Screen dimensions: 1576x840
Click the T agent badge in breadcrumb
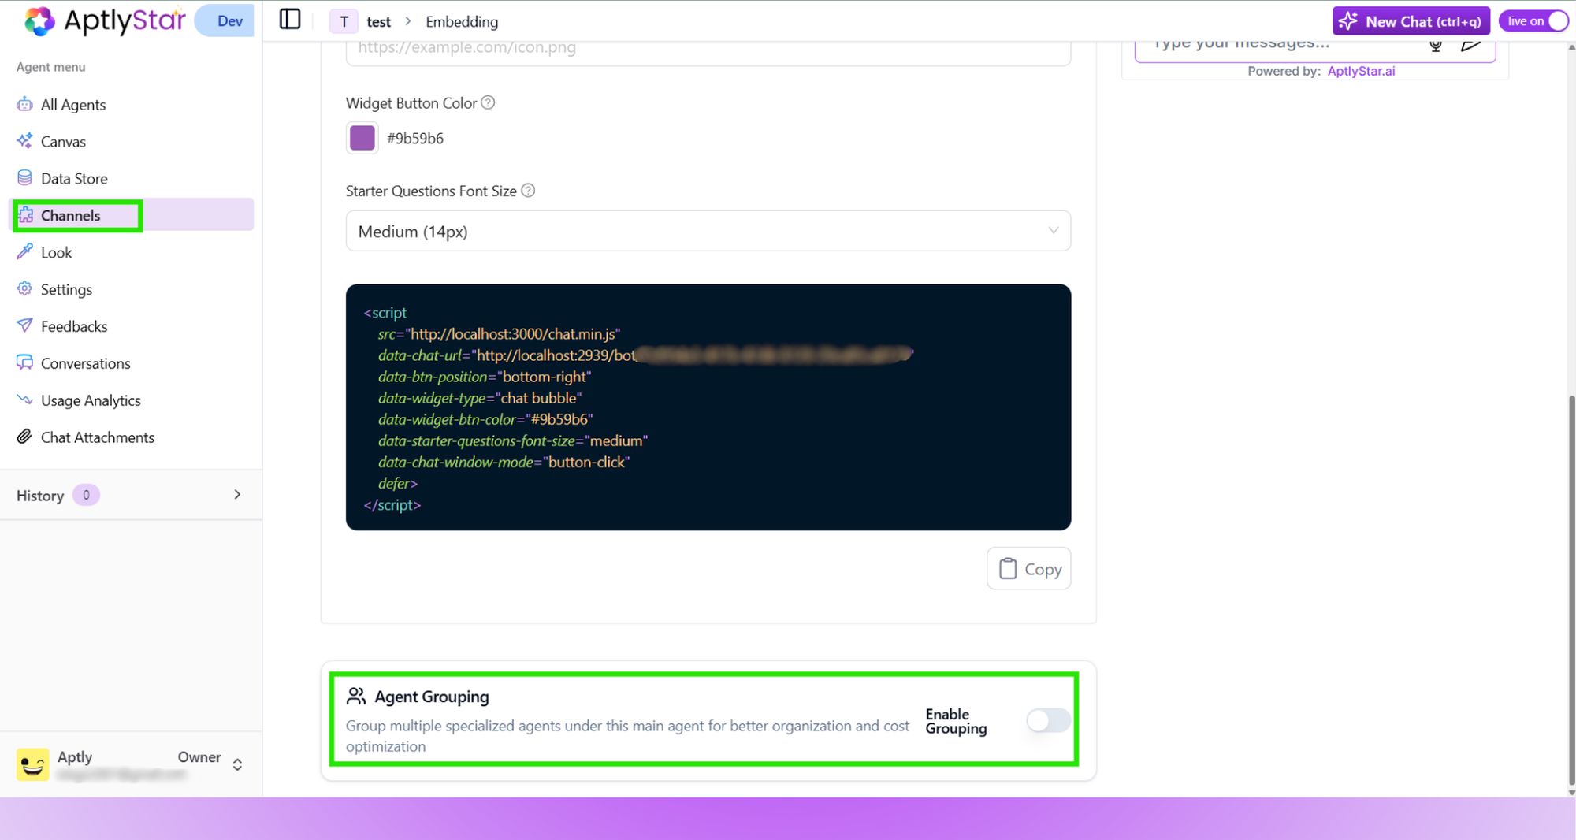coord(344,22)
